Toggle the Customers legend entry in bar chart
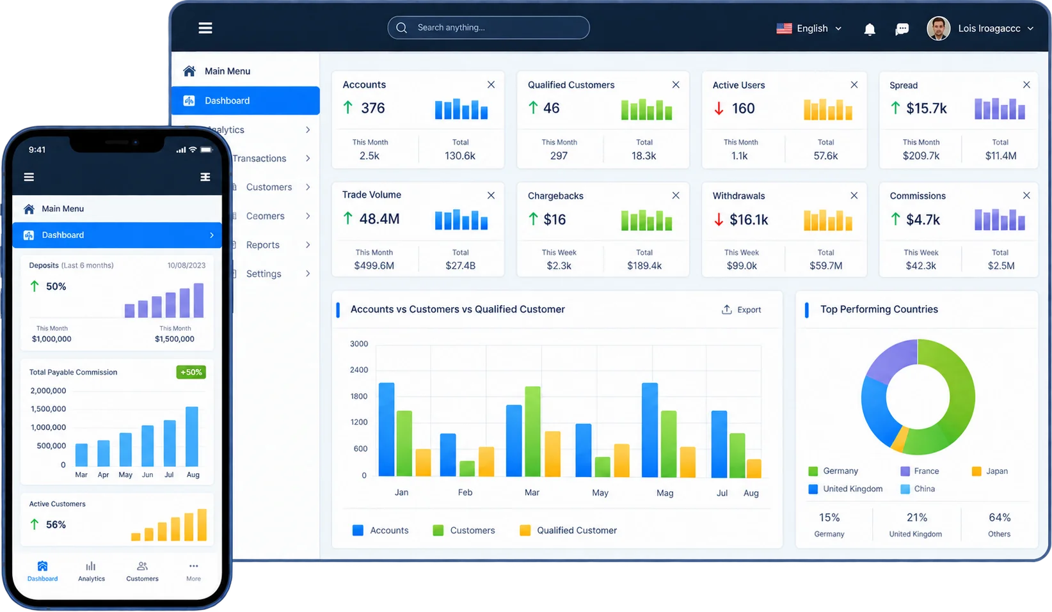1052x612 pixels. (x=464, y=530)
